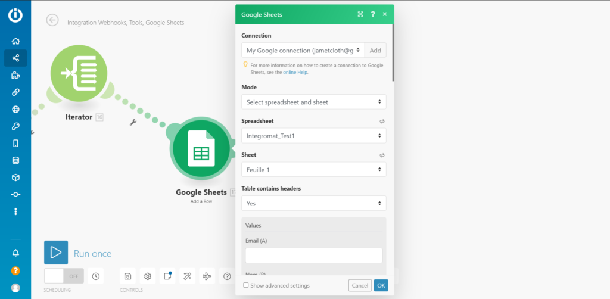Click the dialog vertical scrollbar
Viewport: 610px width, 299px height.
point(393,52)
